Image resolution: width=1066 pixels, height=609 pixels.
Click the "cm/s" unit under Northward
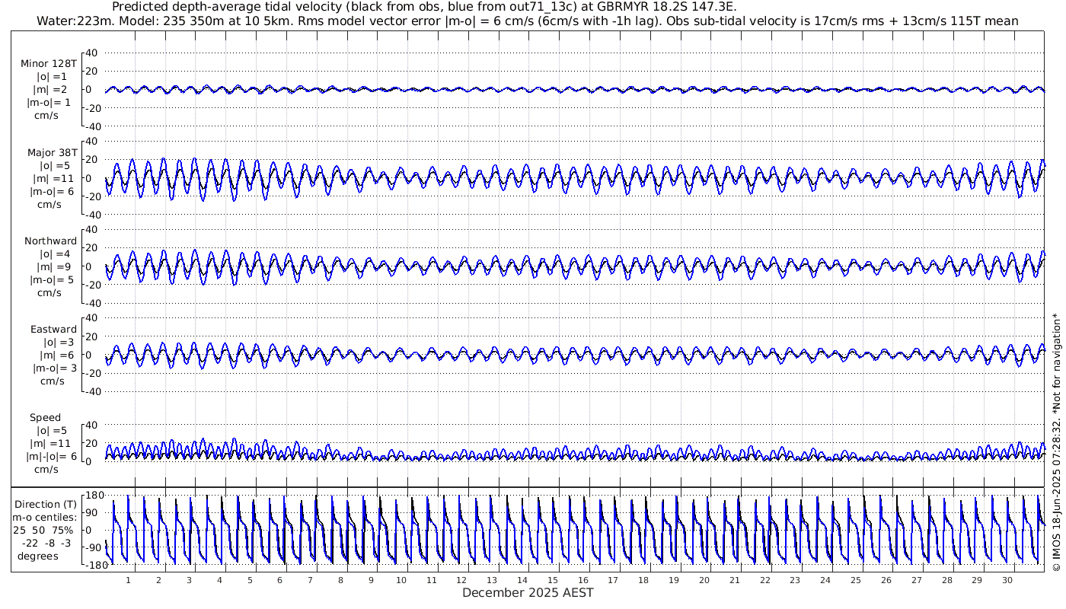(50, 292)
